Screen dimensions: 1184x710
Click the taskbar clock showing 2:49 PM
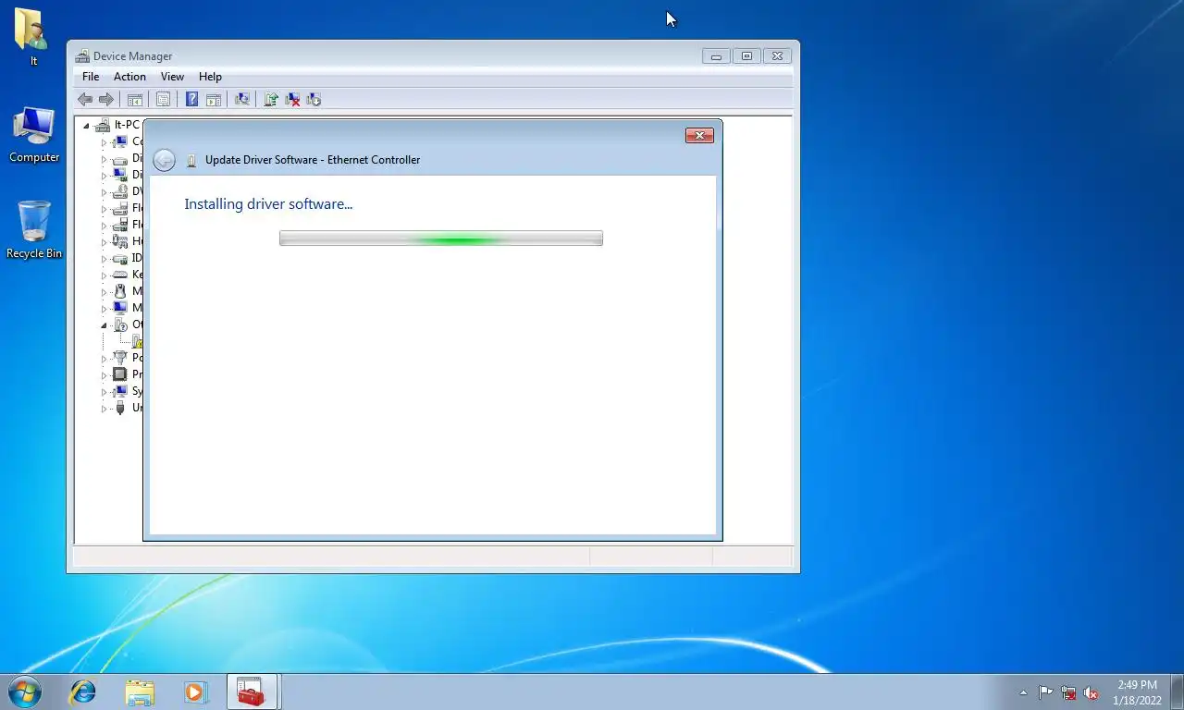[x=1137, y=692]
